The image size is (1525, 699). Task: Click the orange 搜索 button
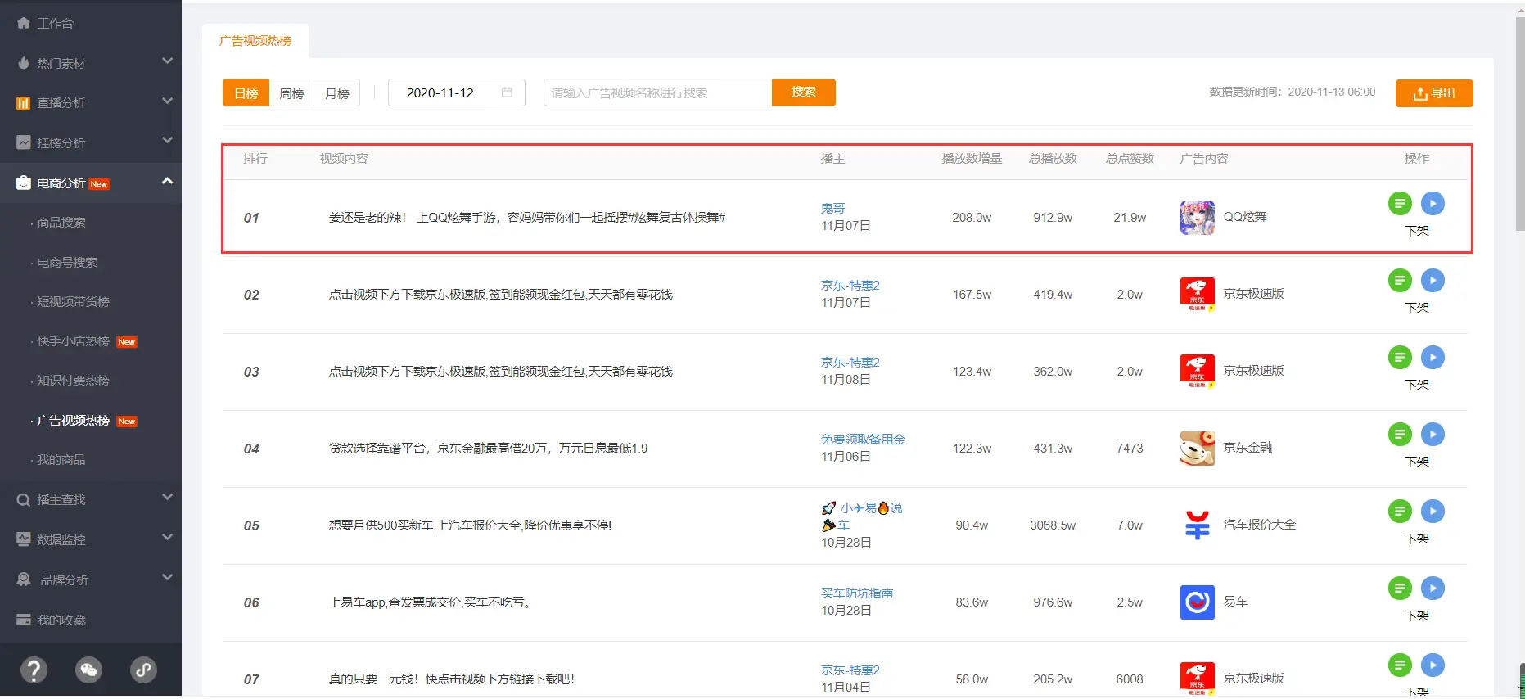coord(803,92)
